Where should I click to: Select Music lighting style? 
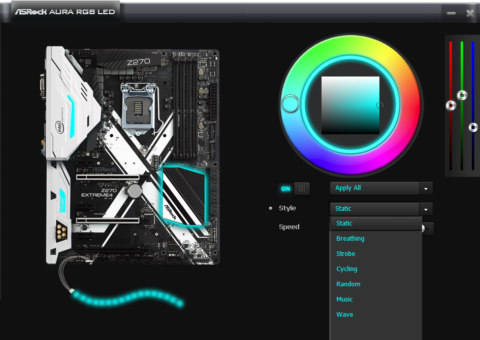(376, 299)
